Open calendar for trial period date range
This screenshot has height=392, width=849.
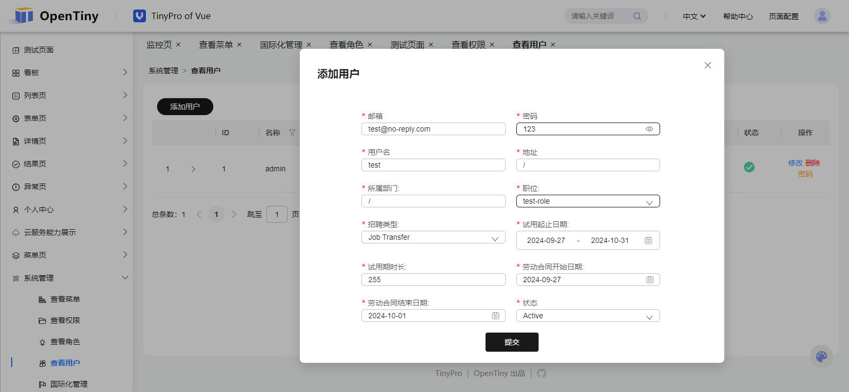pos(648,240)
